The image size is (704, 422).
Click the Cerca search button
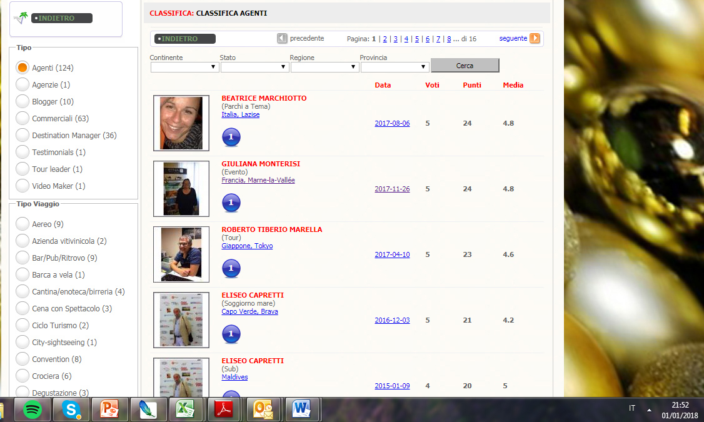(465, 66)
